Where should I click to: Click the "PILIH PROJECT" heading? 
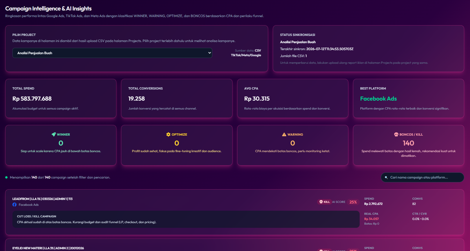[24, 35]
